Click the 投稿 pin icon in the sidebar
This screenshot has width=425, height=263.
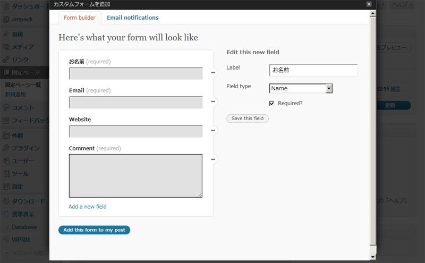click(6, 34)
